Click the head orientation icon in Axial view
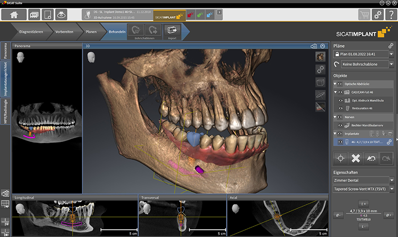 pos(236,209)
